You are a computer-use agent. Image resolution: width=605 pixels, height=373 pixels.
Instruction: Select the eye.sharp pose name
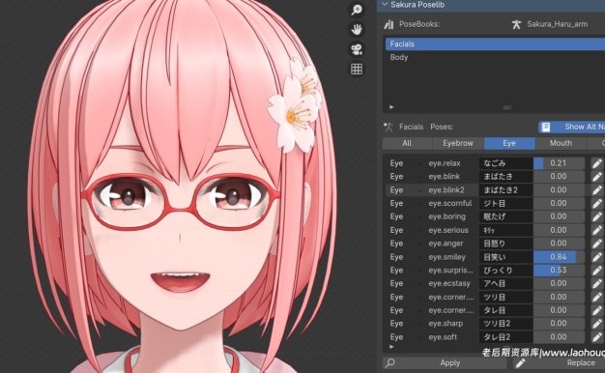tap(446, 324)
